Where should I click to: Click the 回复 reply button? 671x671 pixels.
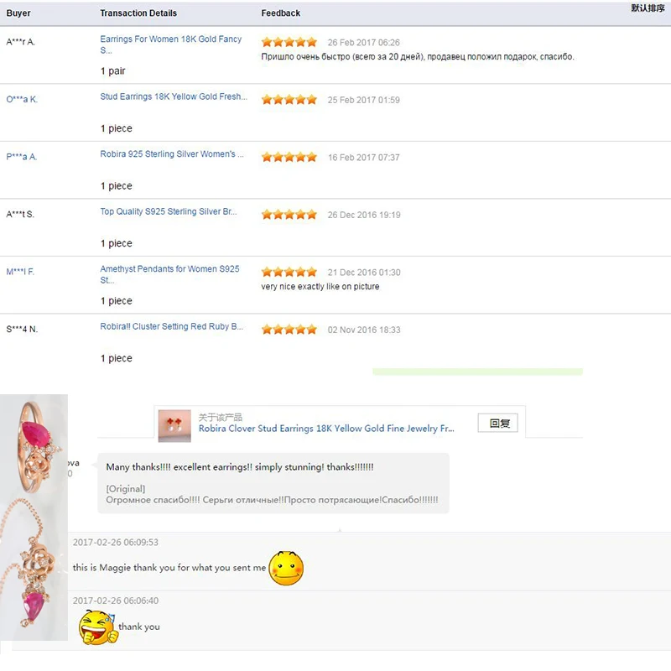click(497, 423)
